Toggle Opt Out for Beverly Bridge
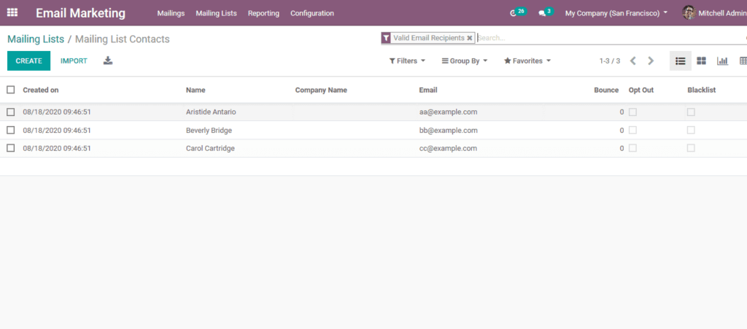This screenshot has width=747, height=329. (x=632, y=130)
